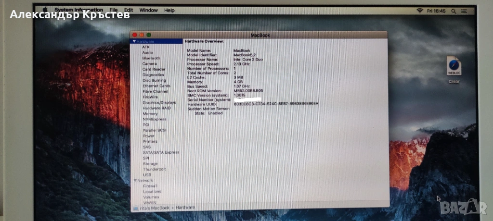Select Disc Burning in the sidebar
Screen dimensions: 493x221
click(x=154, y=80)
